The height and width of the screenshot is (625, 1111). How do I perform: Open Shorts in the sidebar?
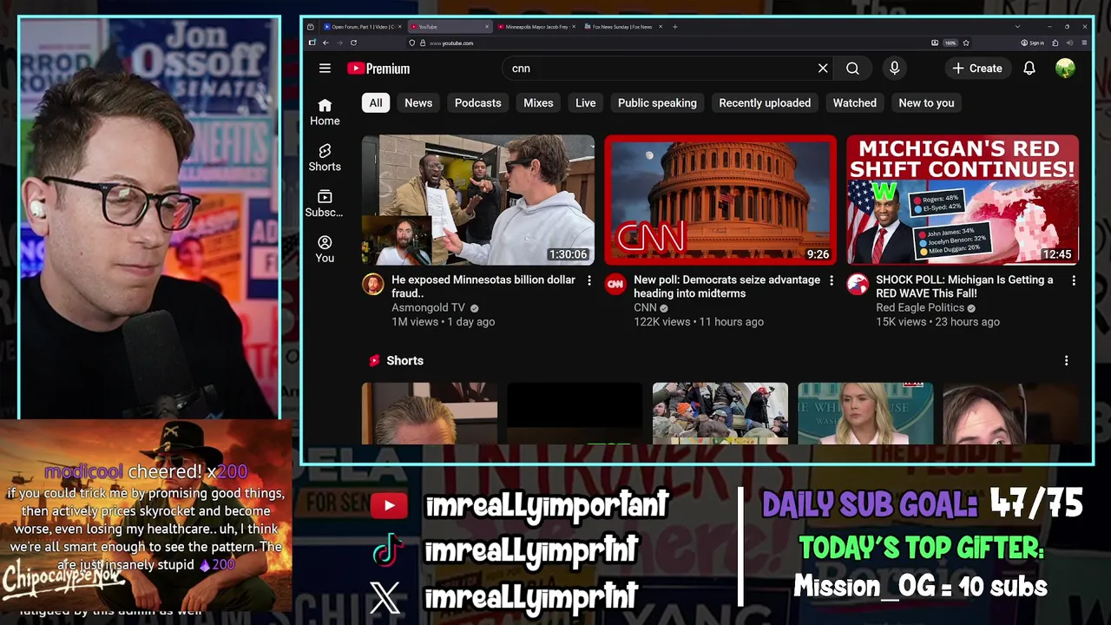click(325, 158)
